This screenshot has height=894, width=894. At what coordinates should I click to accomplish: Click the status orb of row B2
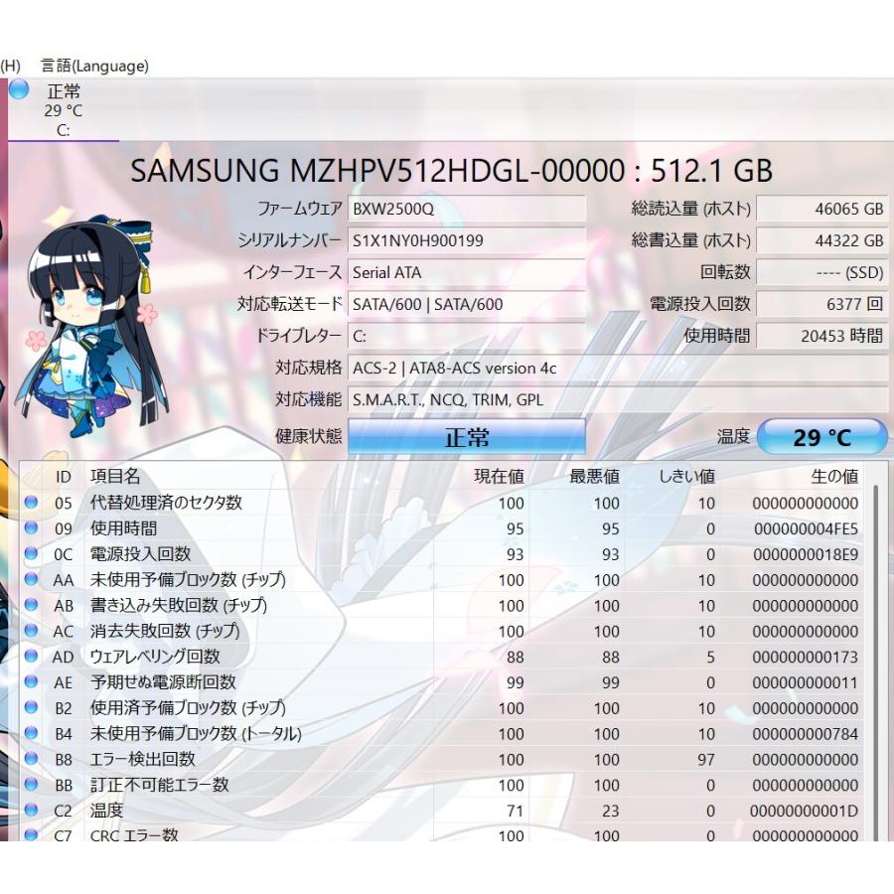click(31, 707)
